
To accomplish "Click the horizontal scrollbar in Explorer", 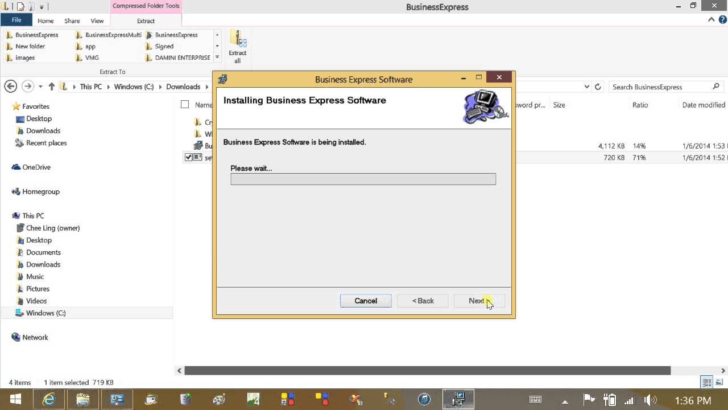I will pos(427,371).
